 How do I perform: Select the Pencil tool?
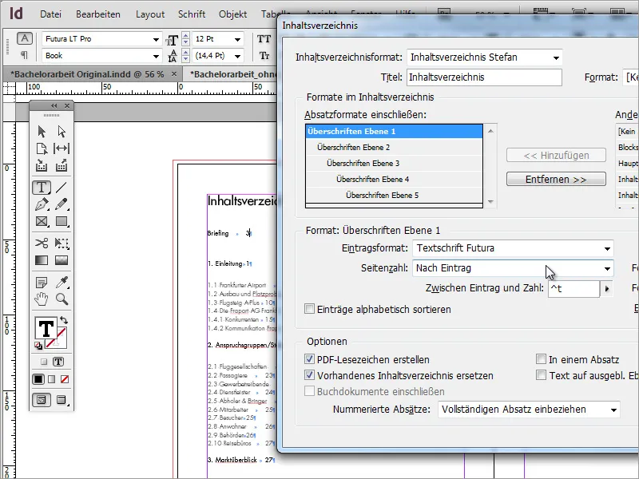(x=62, y=204)
